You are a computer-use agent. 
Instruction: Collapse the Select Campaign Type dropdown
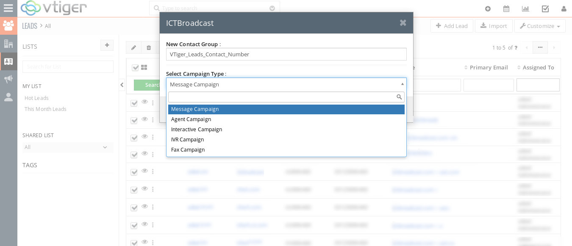(x=402, y=84)
